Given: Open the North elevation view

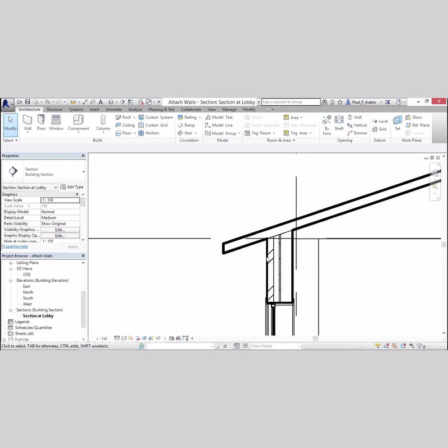Looking at the screenshot, I should coord(28,292).
